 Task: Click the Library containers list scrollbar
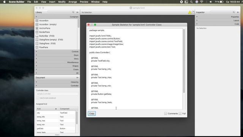(79, 24)
